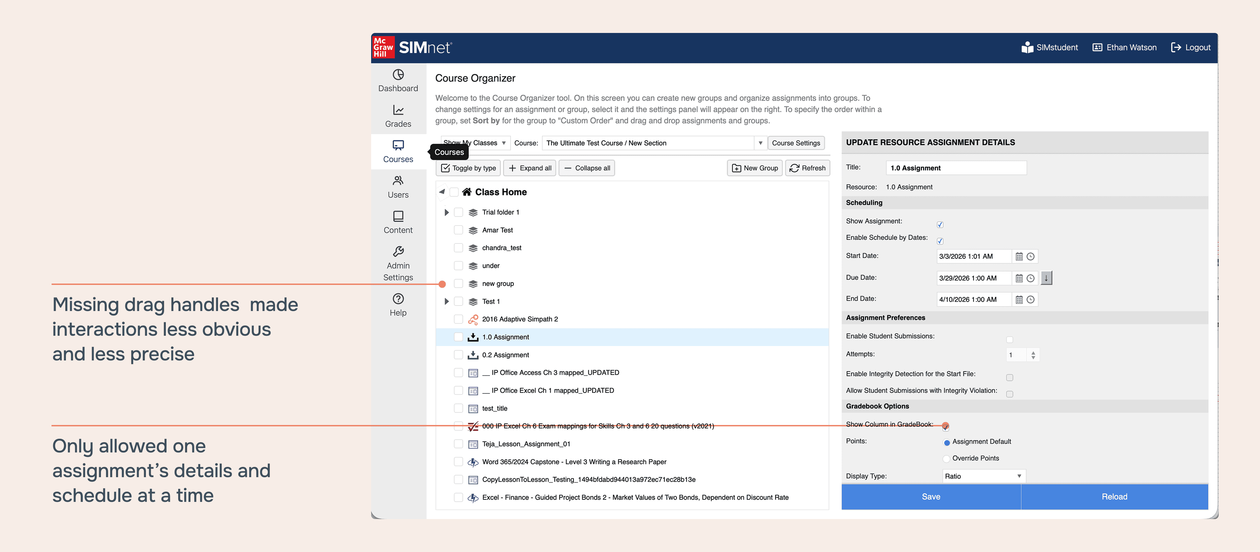The height and width of the screenshot is (552, 1260).
Task: Open the Help question mark icon
Action: click(398, 299)
